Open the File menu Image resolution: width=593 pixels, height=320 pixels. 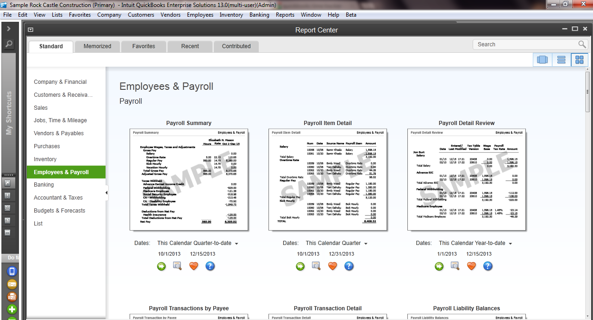click(7, 15)
